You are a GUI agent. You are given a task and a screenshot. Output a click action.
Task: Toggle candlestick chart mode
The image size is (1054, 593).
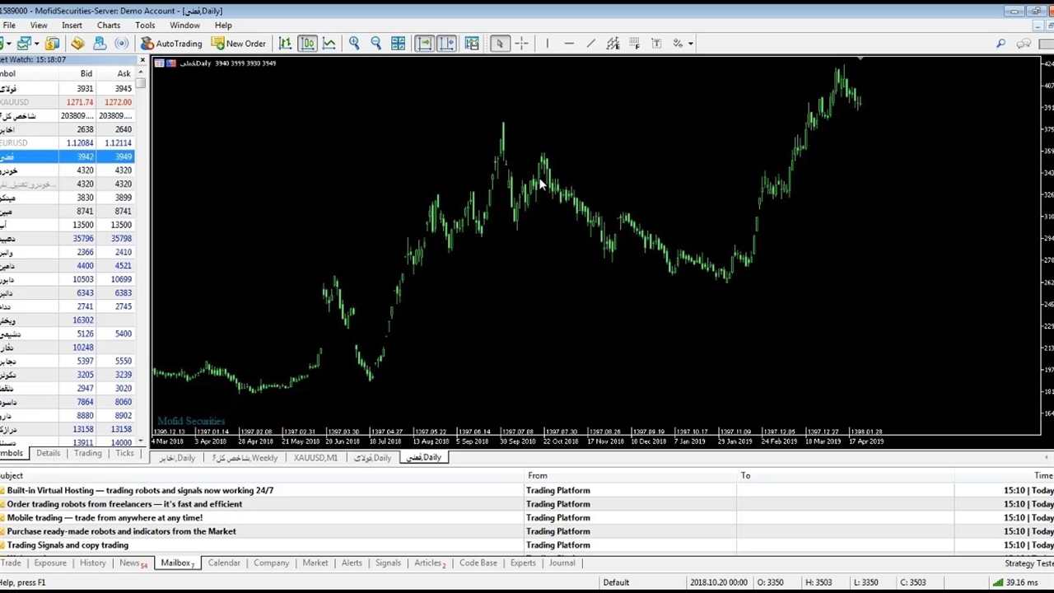pos(307,44)
